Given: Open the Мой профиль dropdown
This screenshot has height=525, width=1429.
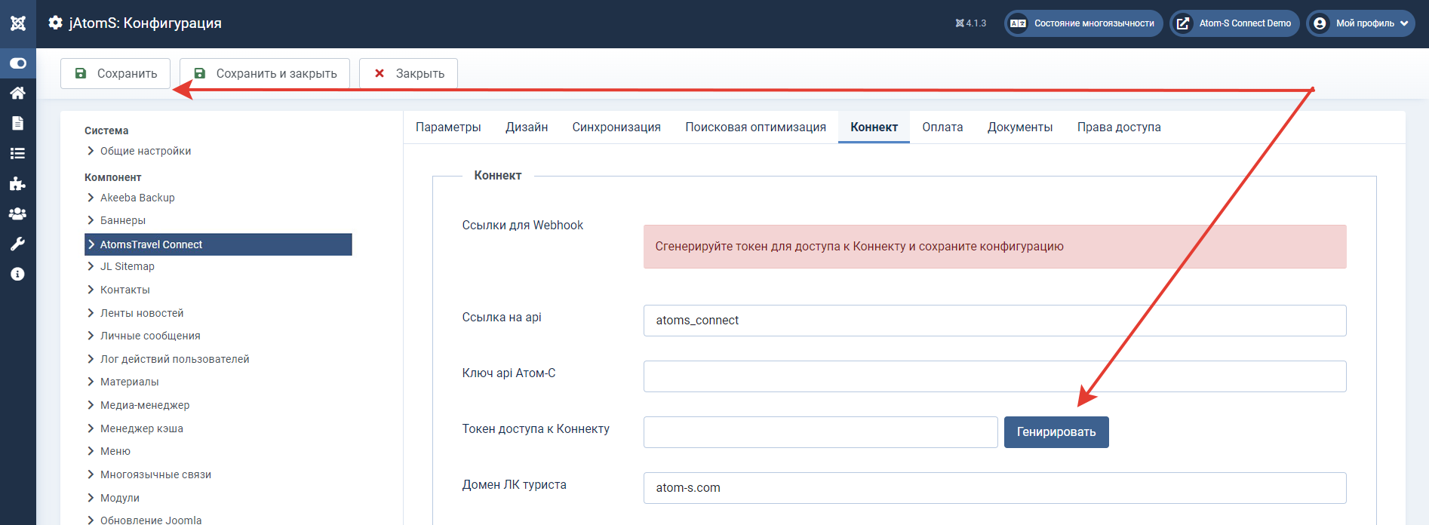Looking at the screenshot, I should [x=1360, y=23].
